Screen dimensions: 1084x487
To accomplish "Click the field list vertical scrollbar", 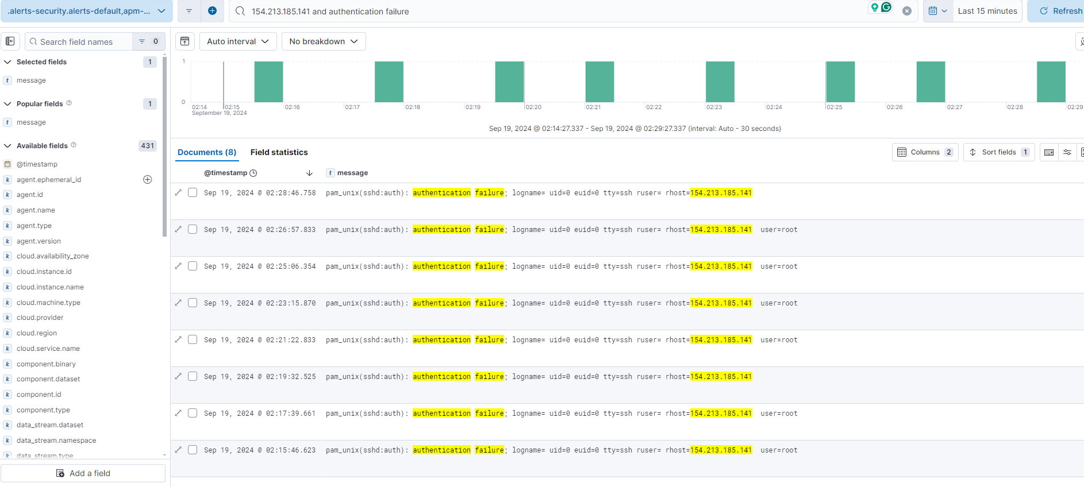I will (165, 146).
